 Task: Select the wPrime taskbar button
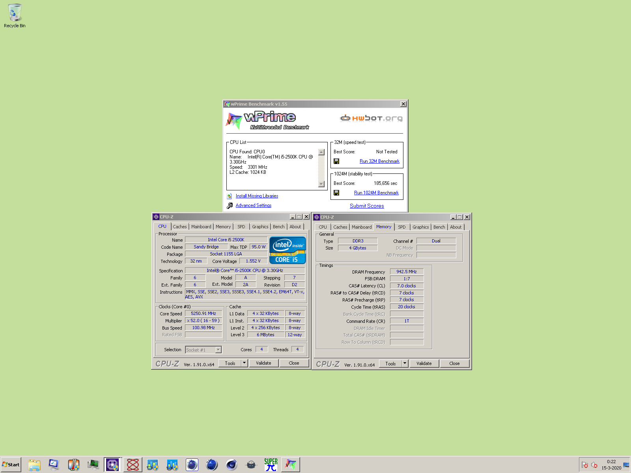[291, 465]
